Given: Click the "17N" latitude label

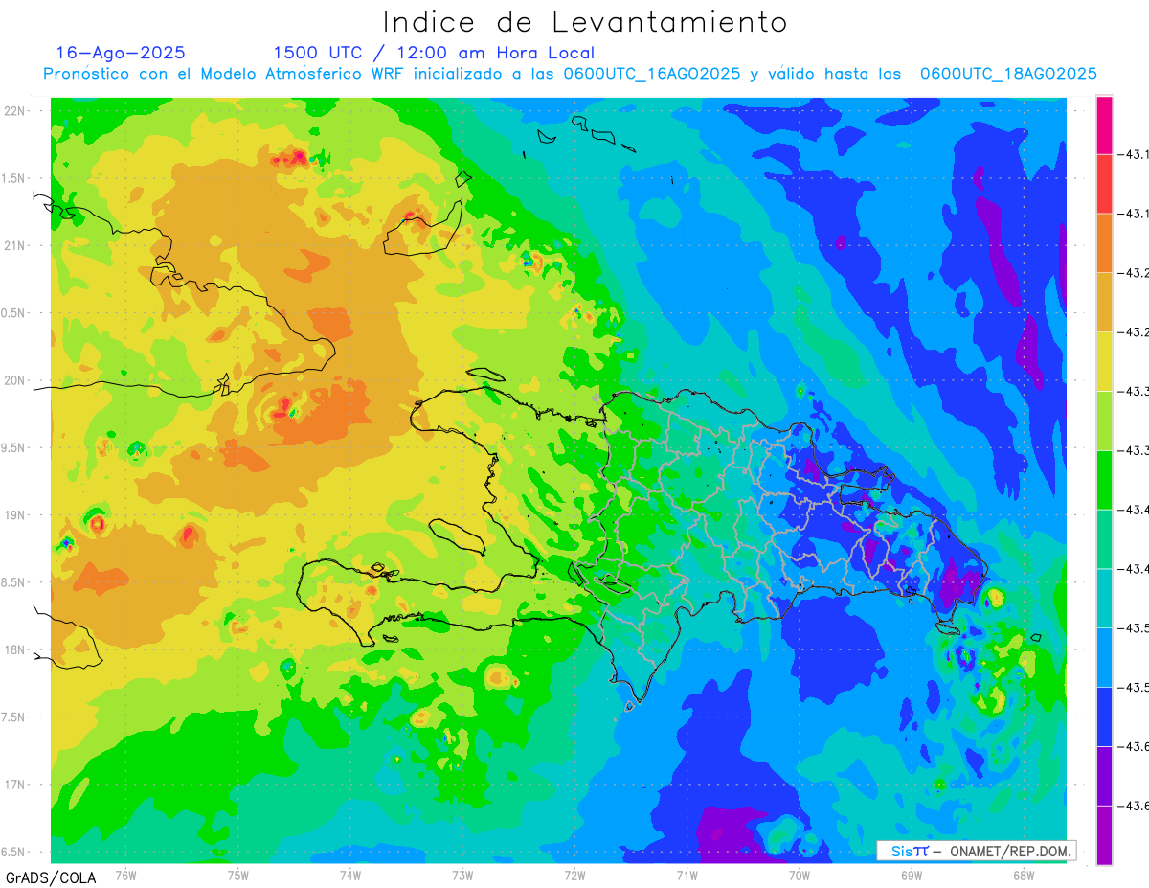Looking at the screenshot, I should click(15, 784).
